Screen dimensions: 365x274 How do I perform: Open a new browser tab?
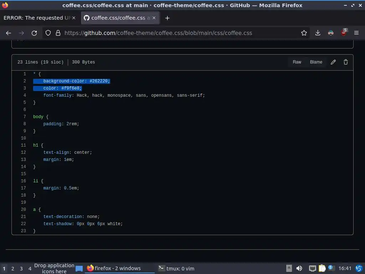[x=167, y=18]
